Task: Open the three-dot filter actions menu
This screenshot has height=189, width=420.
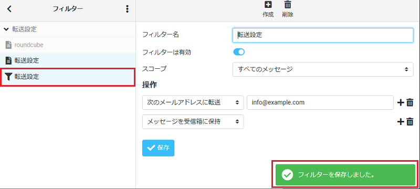Action: click(x=127, y=9)
